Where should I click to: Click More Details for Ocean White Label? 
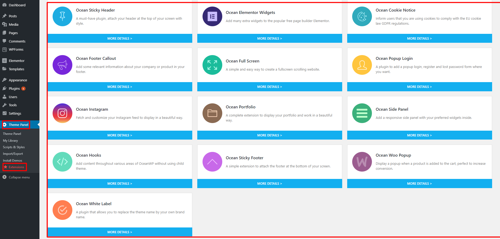click(120, 232)
